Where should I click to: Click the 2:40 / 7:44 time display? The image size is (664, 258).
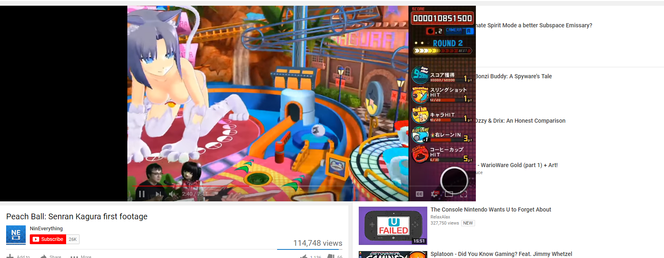coord(195,194)
